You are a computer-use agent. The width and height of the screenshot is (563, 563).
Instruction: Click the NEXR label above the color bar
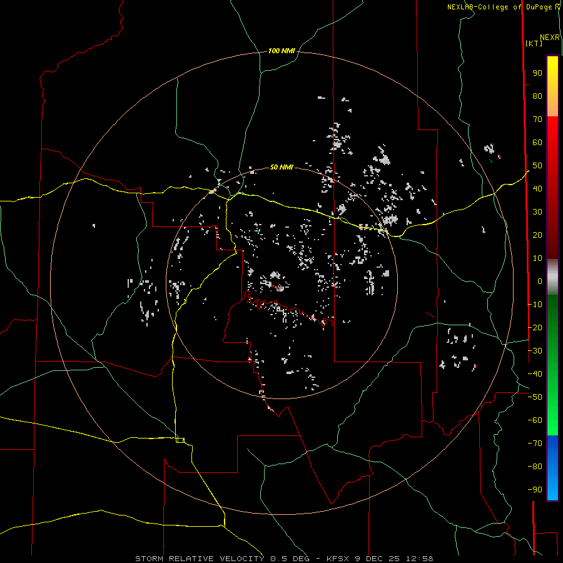[550, 38]
